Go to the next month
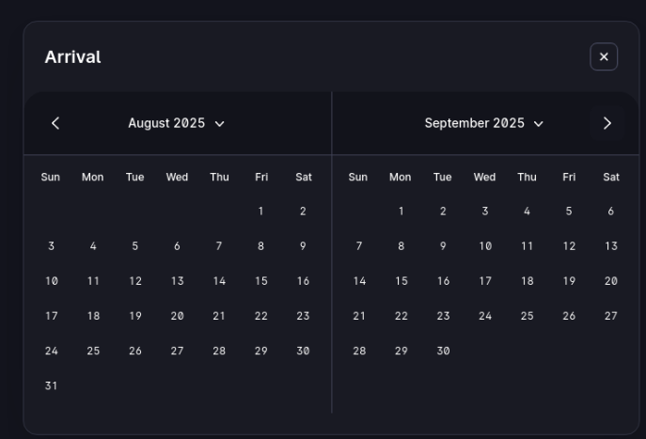The height and width of the screenshot is (439, 646). [607, 123]
